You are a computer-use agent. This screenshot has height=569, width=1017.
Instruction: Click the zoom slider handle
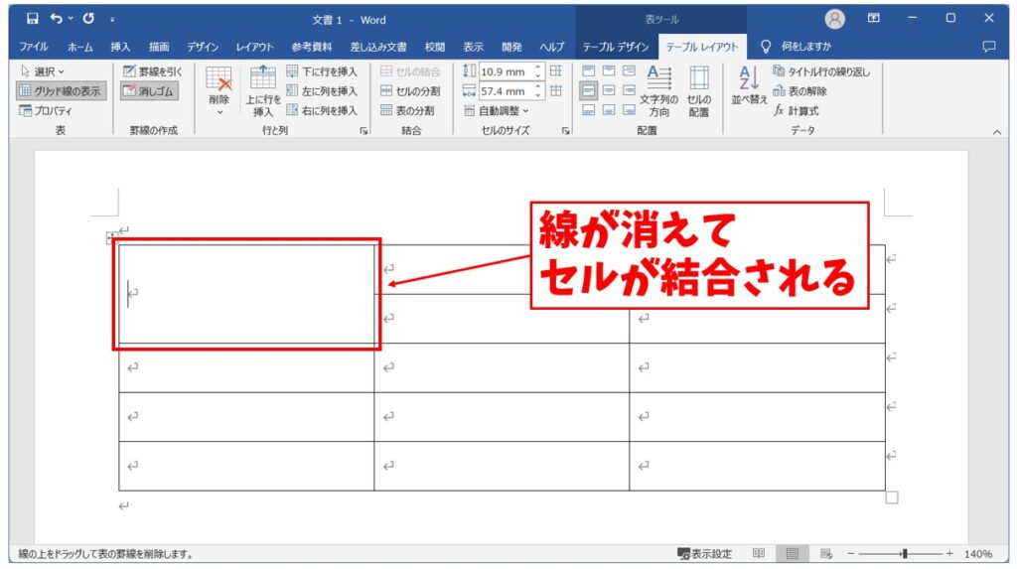(x=904, y=554)
